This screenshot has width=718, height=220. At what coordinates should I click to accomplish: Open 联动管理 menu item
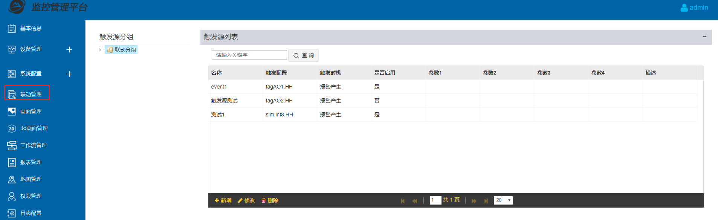point(31,95)
